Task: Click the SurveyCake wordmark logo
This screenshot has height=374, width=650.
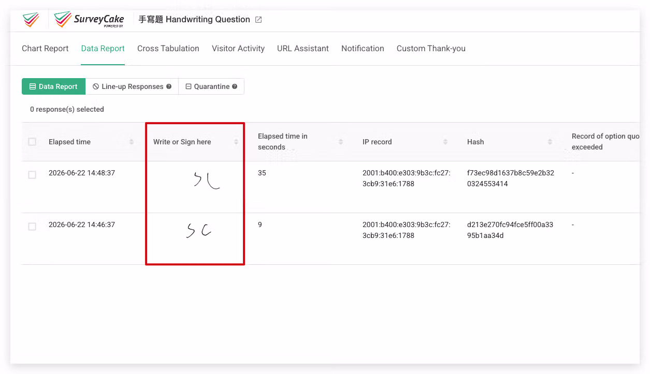Action: [x=89, y=20]
